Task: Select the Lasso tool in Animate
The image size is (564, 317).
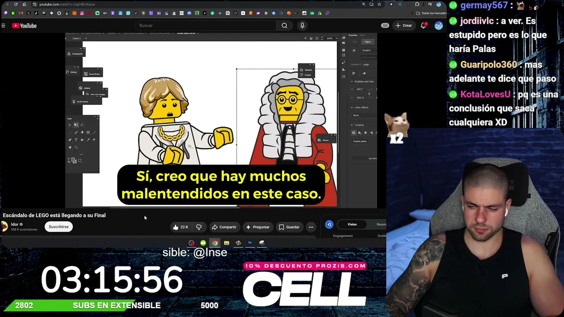Action: click(82, 125)
